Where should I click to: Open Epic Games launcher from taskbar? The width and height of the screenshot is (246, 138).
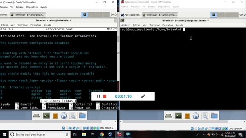[x=93, y=134]
